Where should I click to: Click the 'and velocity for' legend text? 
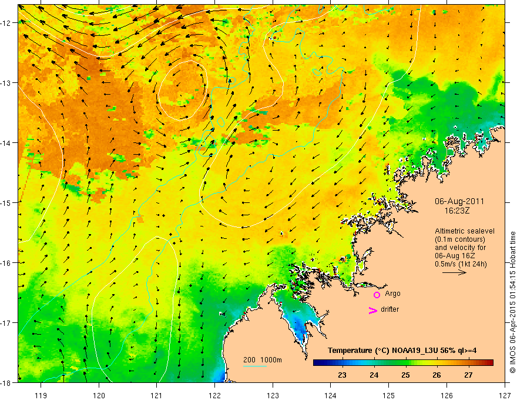pyautogui.click(x=460, y=248)
